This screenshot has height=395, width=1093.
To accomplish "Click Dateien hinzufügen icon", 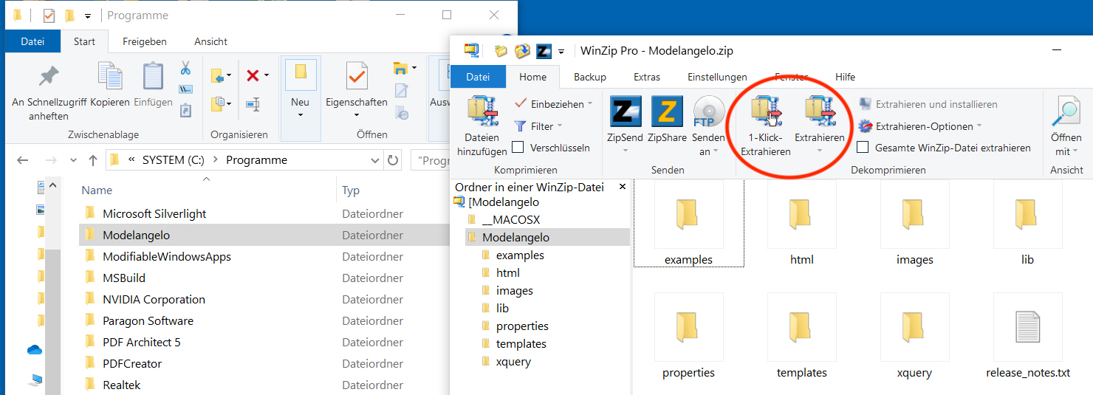I will (482, 112).
